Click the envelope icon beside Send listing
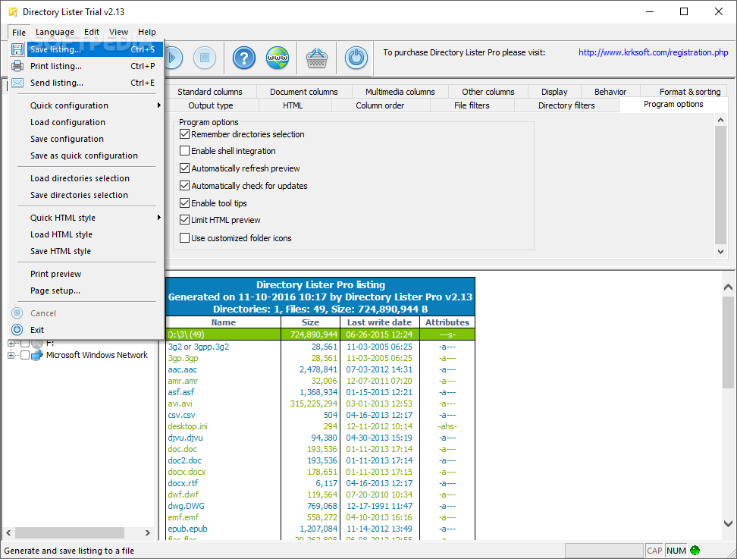737x559 pixels. click(x=17, y=83)
